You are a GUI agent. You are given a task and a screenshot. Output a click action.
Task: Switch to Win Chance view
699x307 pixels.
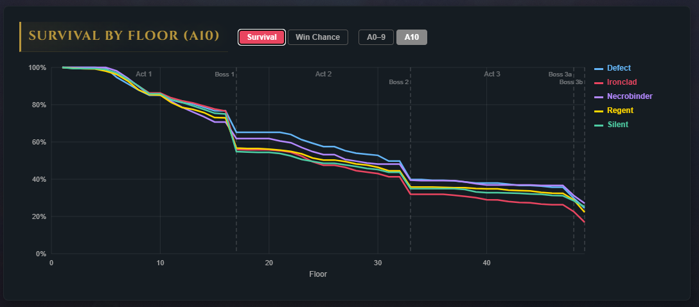[x=318, y=37]
